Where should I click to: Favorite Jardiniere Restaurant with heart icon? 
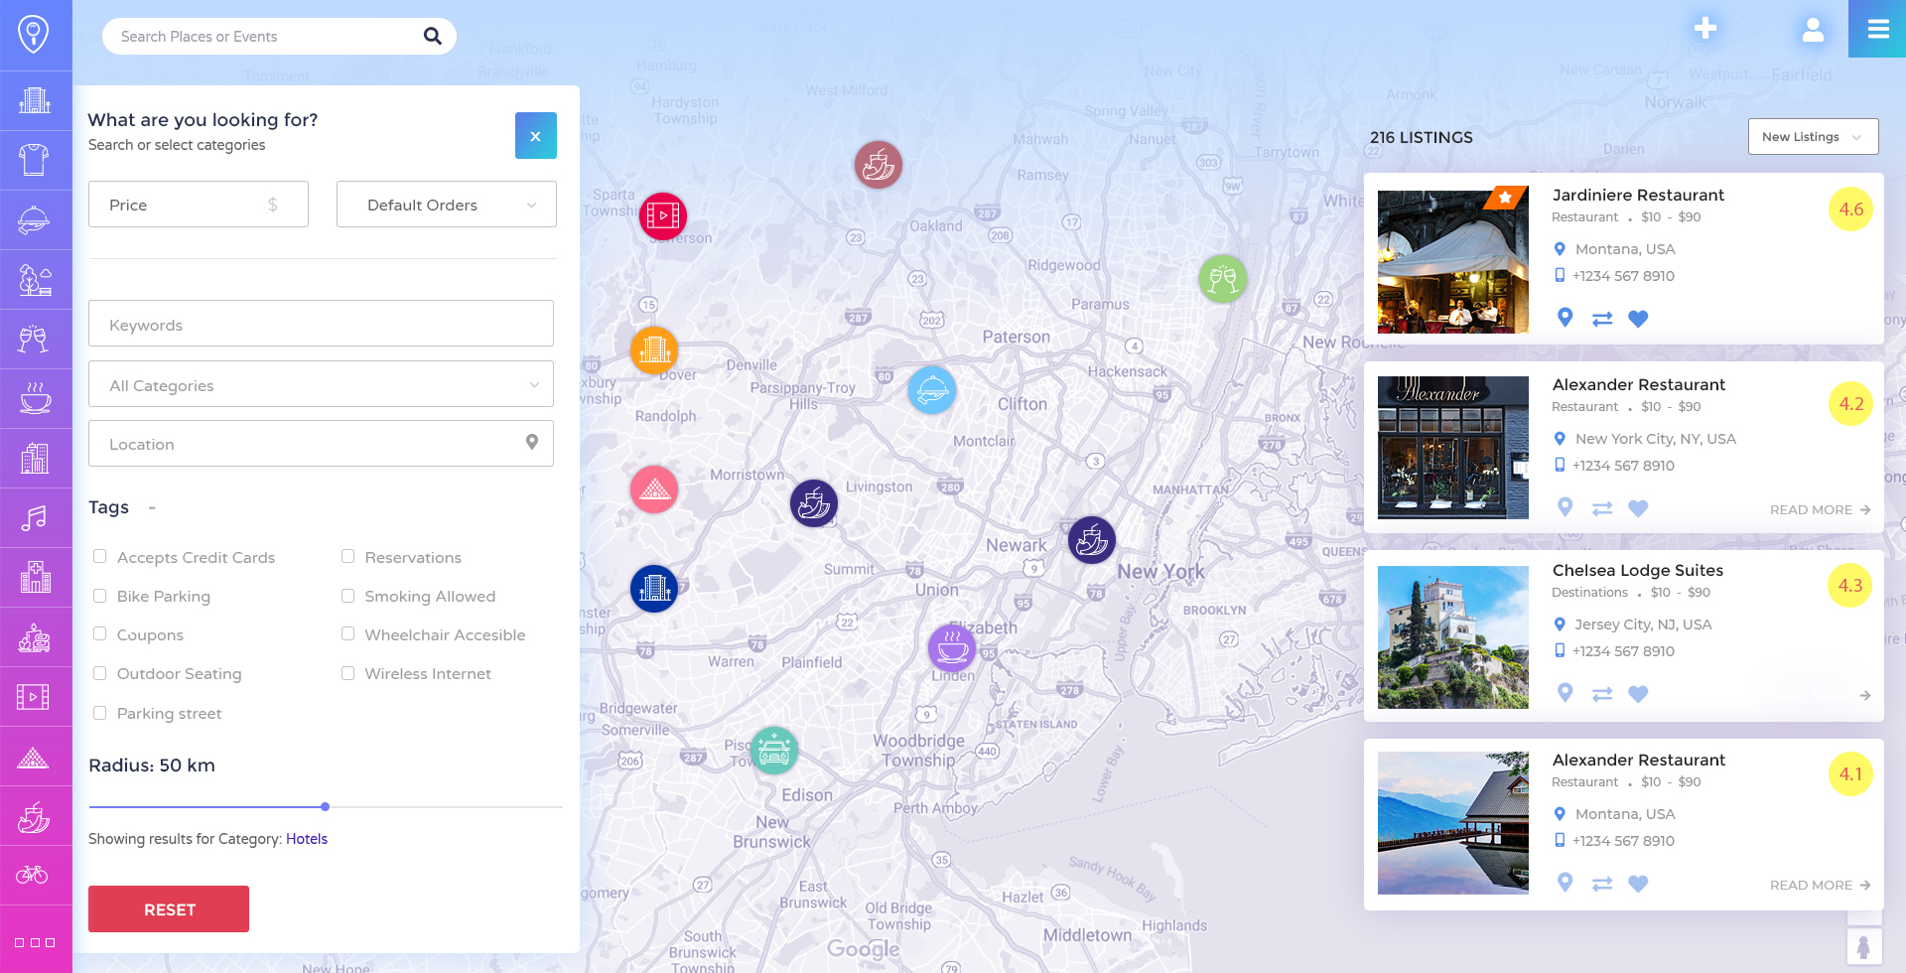[x=1638, y=319]
